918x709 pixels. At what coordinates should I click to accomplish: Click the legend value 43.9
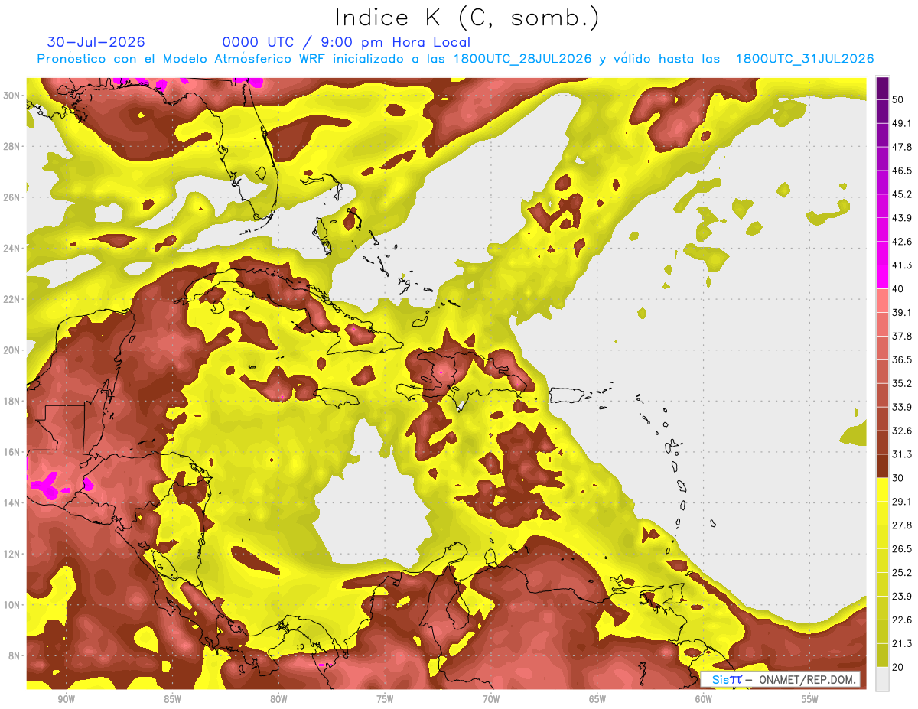click(902, 218)
